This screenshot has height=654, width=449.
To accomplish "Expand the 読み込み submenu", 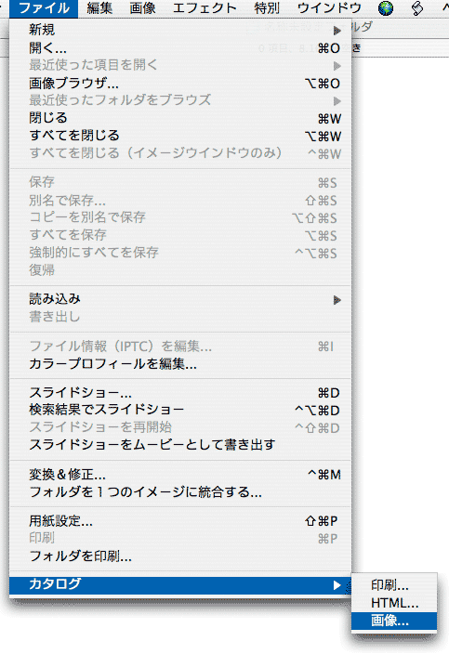I will point(180,299).
